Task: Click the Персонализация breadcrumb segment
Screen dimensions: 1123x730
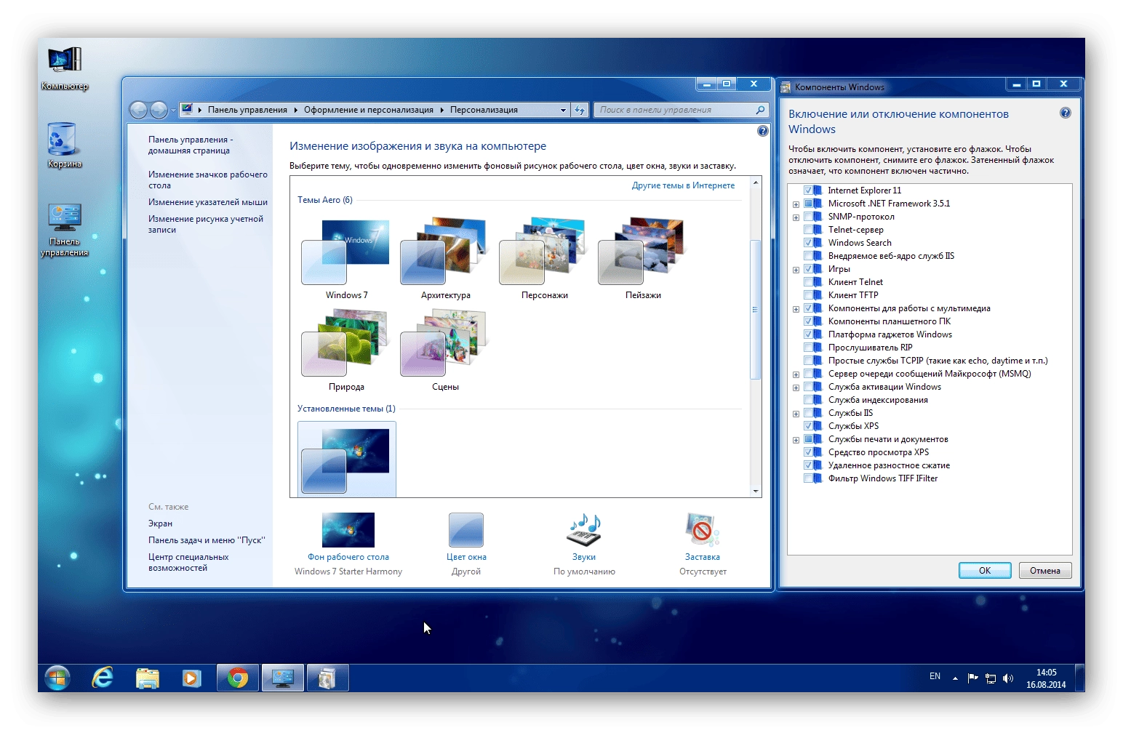Action: coord(484,110)
